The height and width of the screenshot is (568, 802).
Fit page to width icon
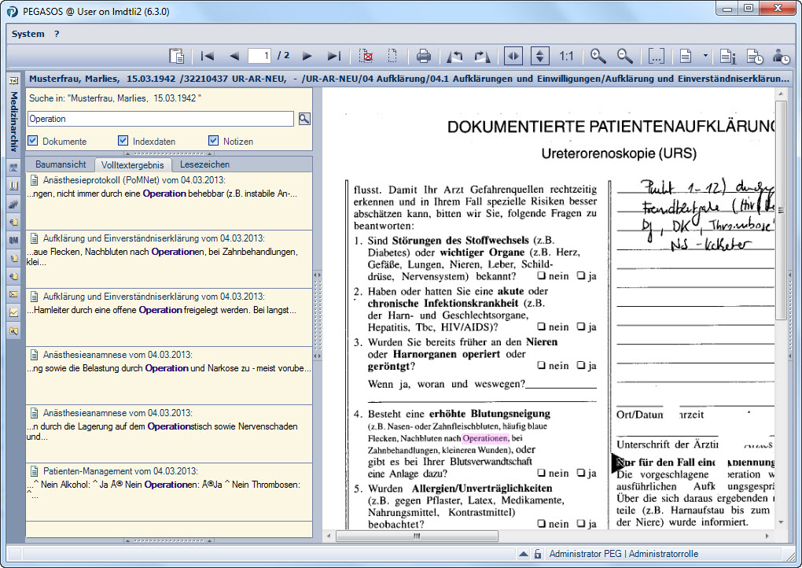[x=513, y=56]
